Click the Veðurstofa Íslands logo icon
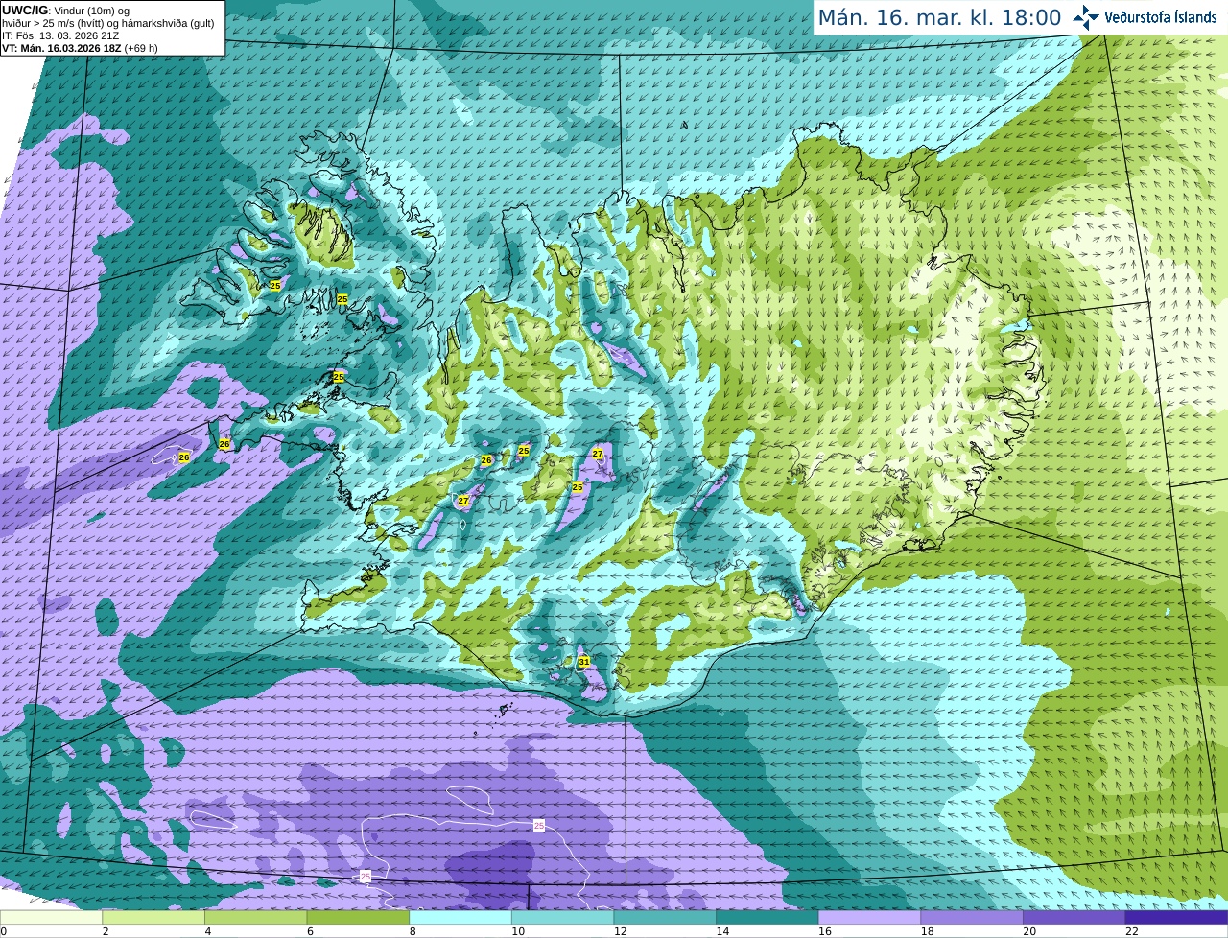 1085,17
